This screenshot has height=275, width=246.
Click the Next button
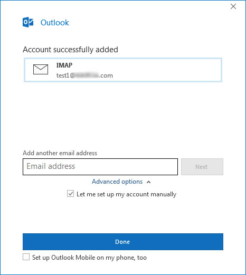(x=202, y=167)
